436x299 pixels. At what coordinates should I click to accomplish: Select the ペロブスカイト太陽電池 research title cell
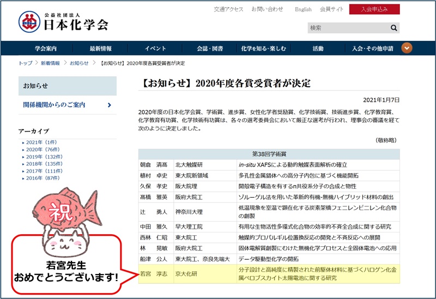tap(318, 274)
